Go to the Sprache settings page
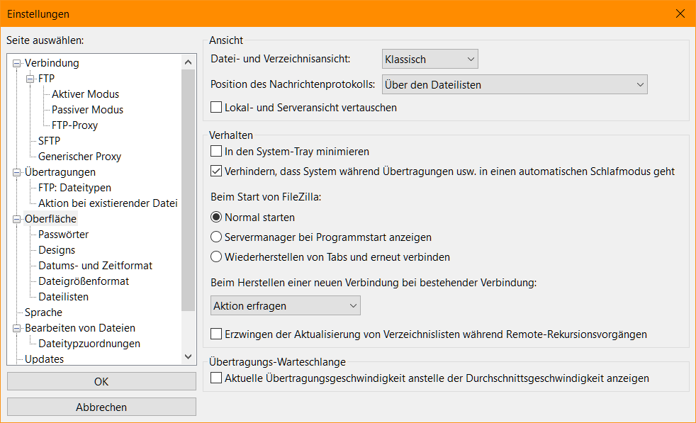 pyautogui.click(x=43, y=312)
